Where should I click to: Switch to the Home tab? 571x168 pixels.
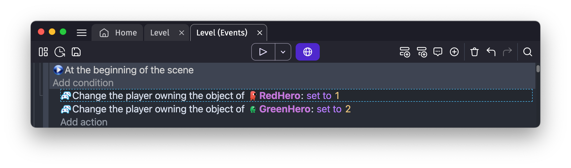pyautogui.click(x=117, y=32)
